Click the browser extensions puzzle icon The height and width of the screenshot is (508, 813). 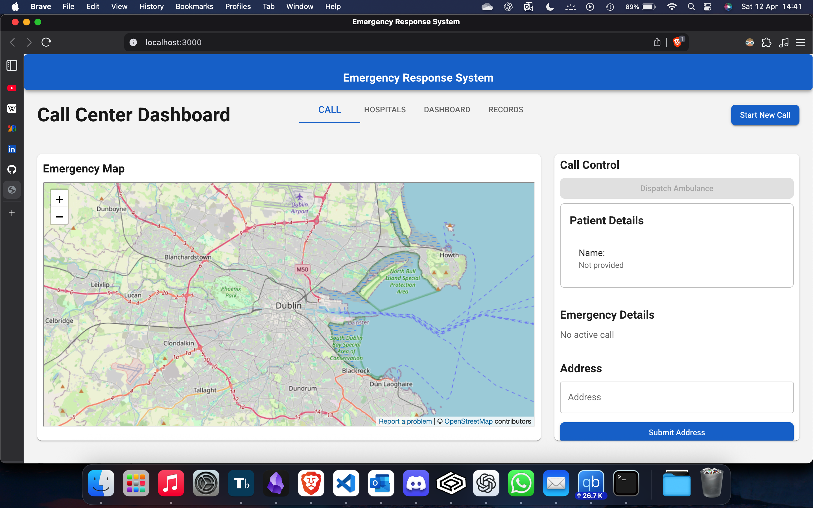point(766,42)
